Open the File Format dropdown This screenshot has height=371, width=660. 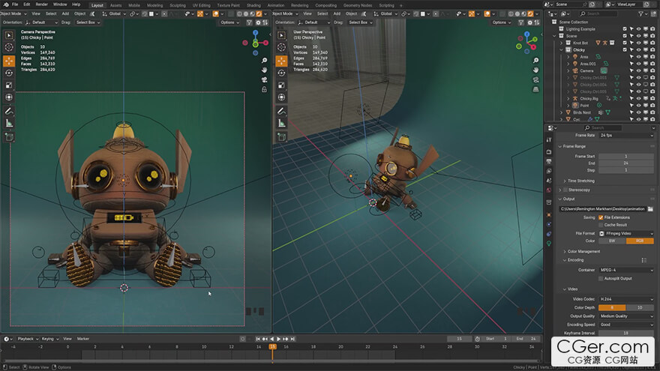click(x=625, y=233)
